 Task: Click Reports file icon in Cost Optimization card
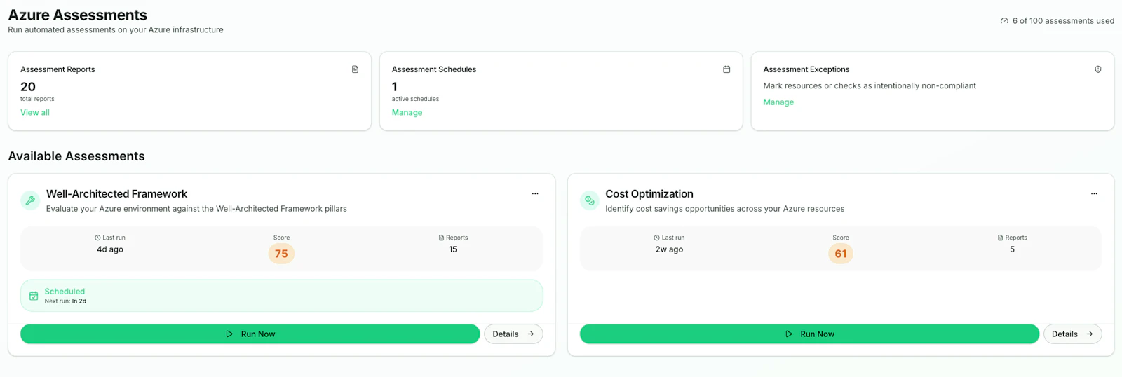click(x=1001, y=238)
